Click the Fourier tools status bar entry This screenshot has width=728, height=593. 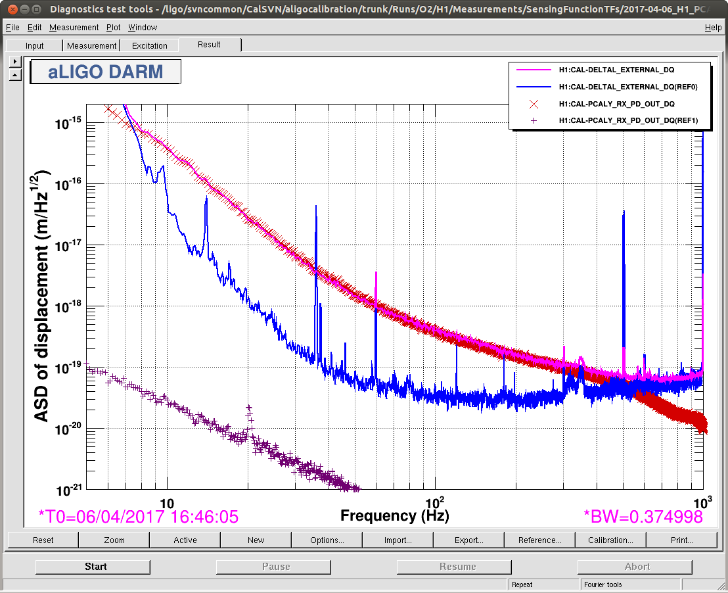[x=630, y=584]
